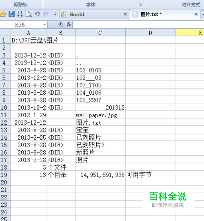Image resolution: width=204 pixels, height=221 pixels.
Task: Open print preview icon
Action: 29,14
